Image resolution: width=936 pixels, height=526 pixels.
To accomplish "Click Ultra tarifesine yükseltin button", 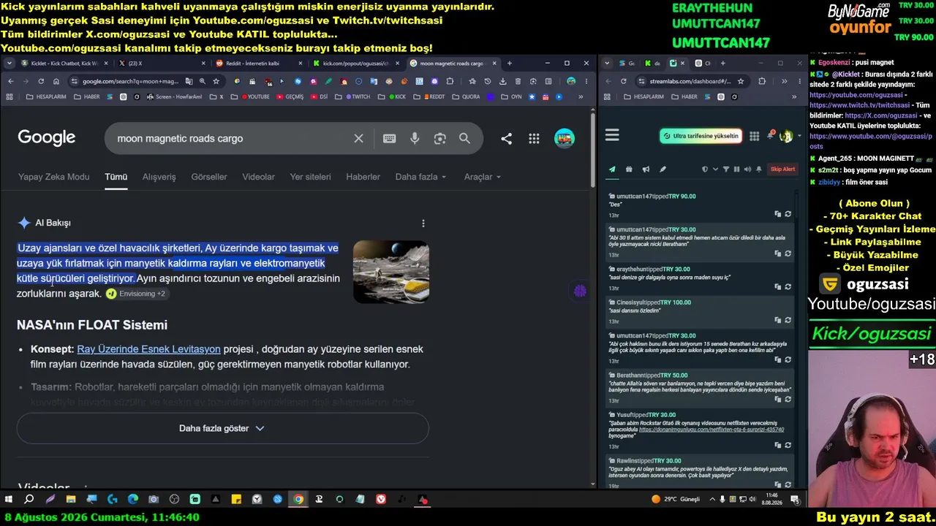I will pos(701,136).
